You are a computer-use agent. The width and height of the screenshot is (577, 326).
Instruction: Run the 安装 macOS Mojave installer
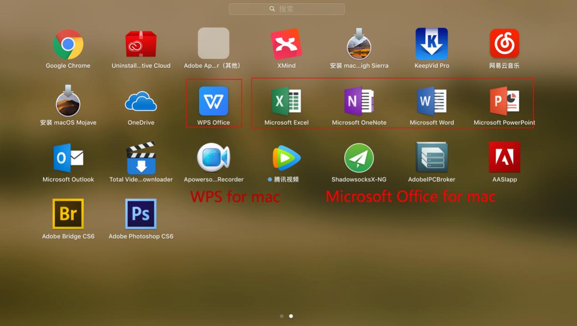(x=68, y=100)
